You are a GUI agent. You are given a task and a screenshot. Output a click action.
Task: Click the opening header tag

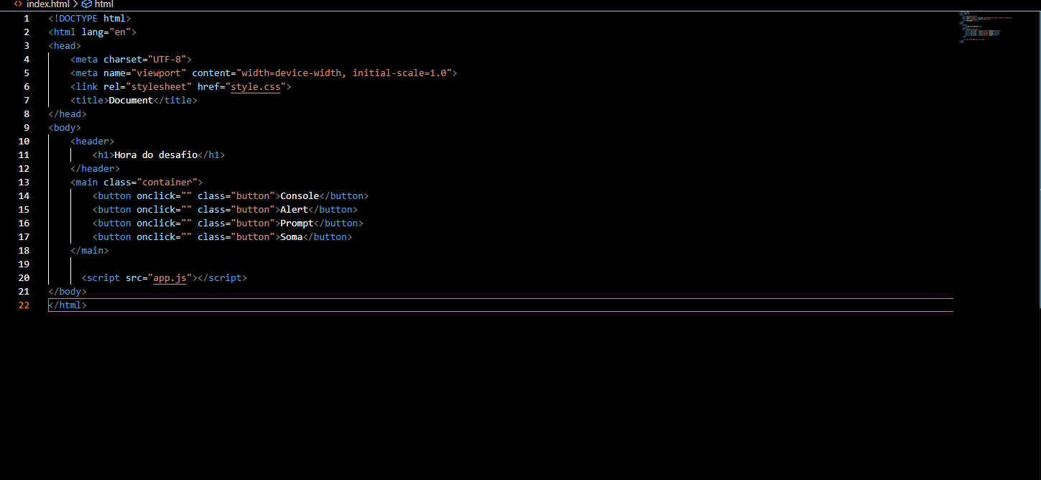(x=93, y=142)
